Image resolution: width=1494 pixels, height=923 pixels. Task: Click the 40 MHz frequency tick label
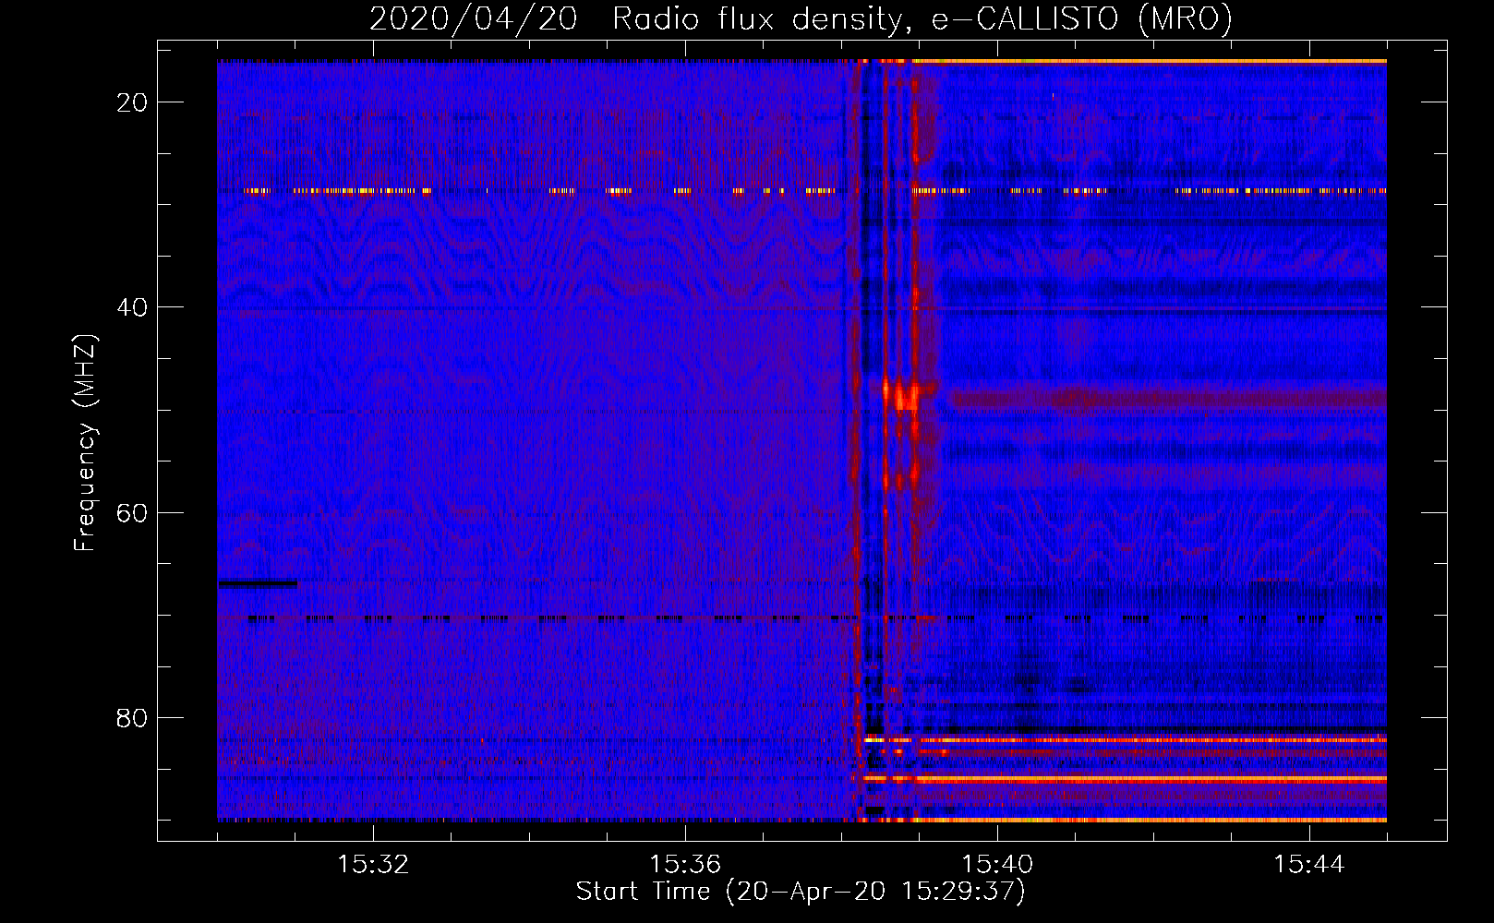click(x=132, y=307)
